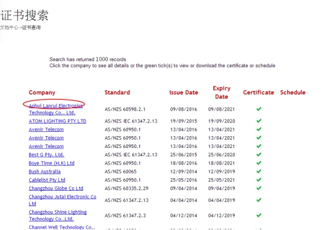Click the 'Search has returned 1000 records' text
Screen dimensions: 330x230
tap(88, 59)
